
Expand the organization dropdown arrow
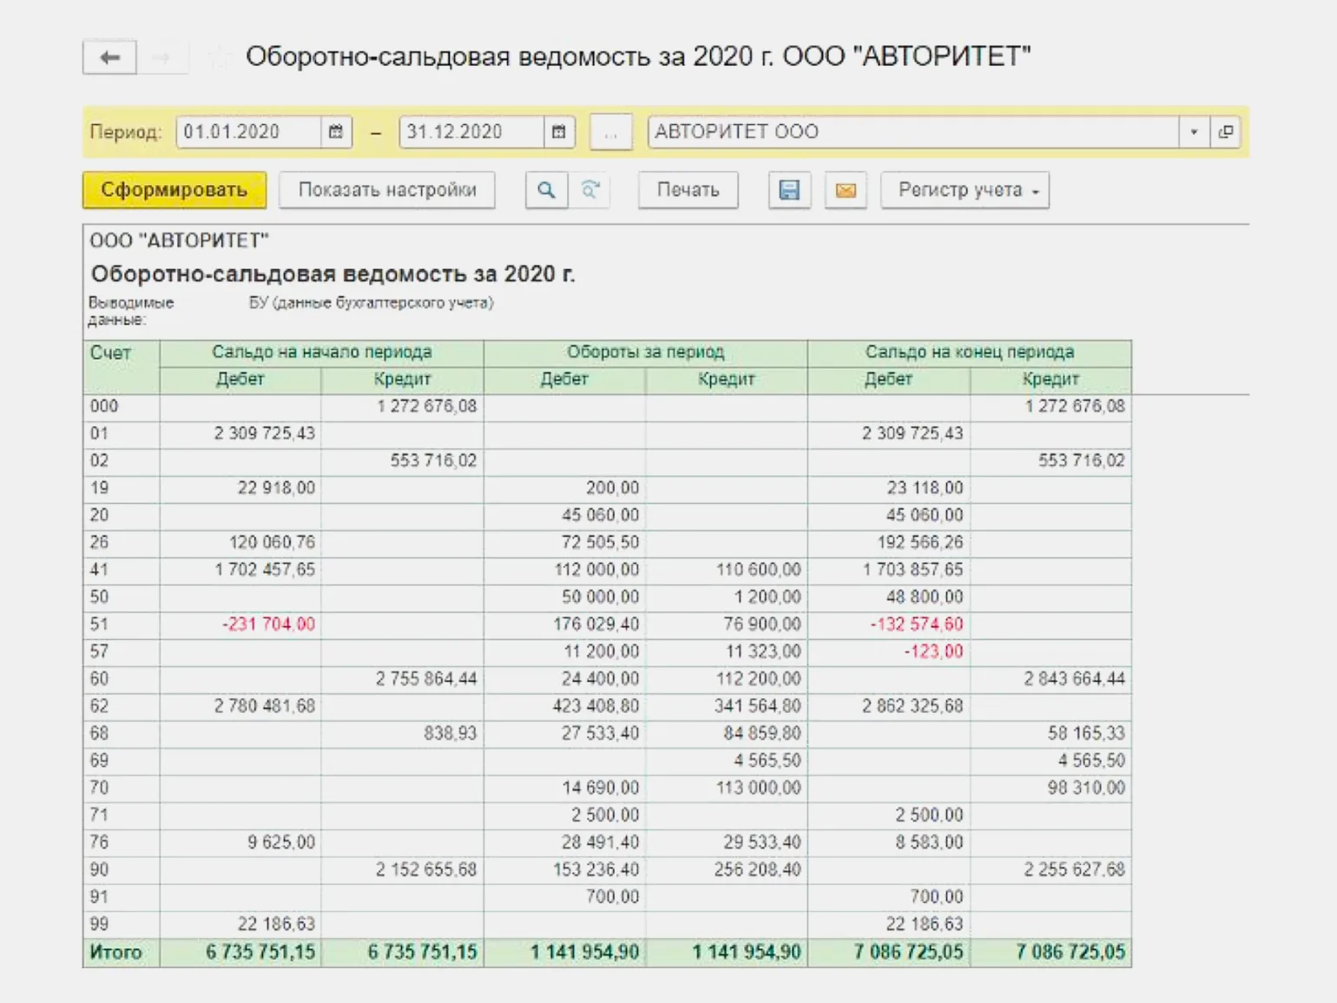click(x=1194, y=132)
